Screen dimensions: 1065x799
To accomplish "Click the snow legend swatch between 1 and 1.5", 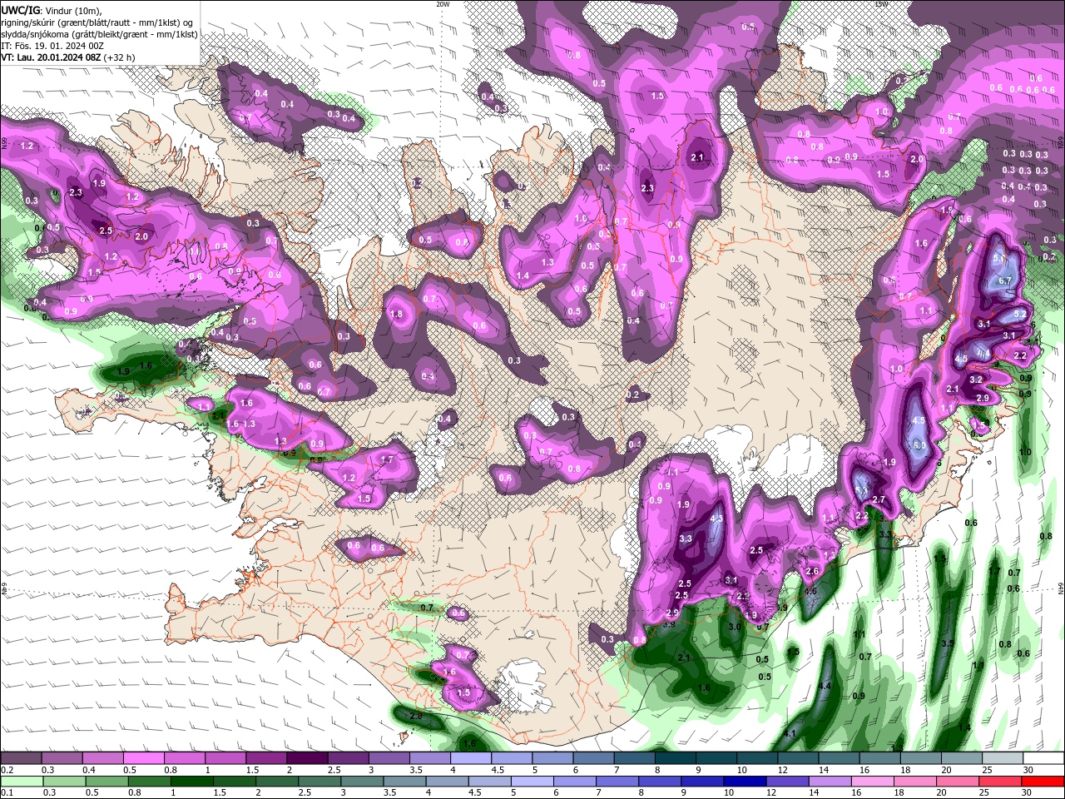I will click(x=225, y=758).
